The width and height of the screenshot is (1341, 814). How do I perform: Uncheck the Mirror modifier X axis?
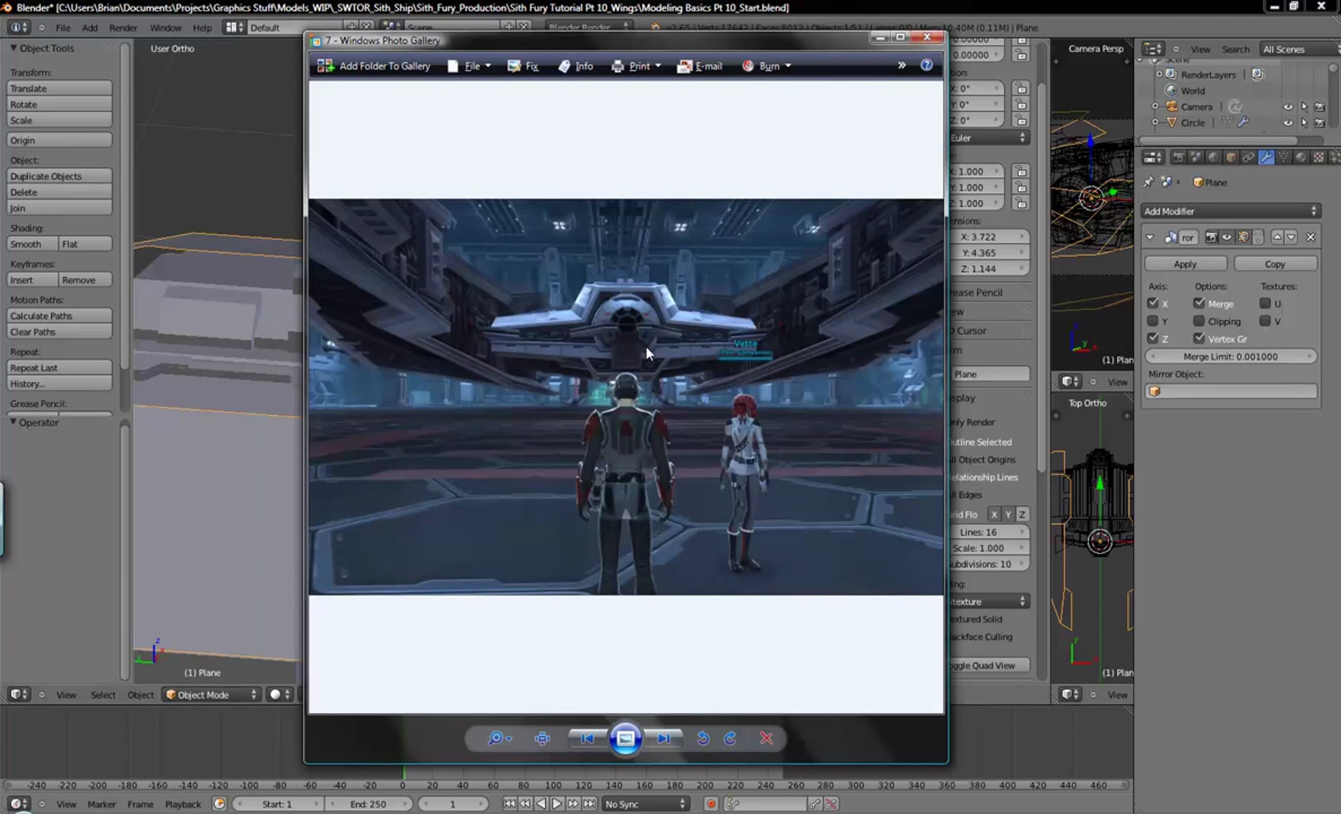(1153, 303)
